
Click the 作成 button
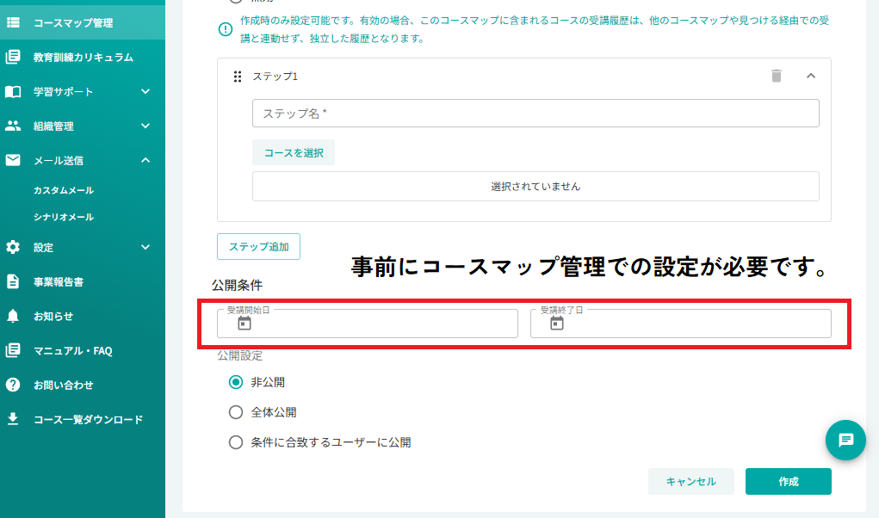(789, 482)
